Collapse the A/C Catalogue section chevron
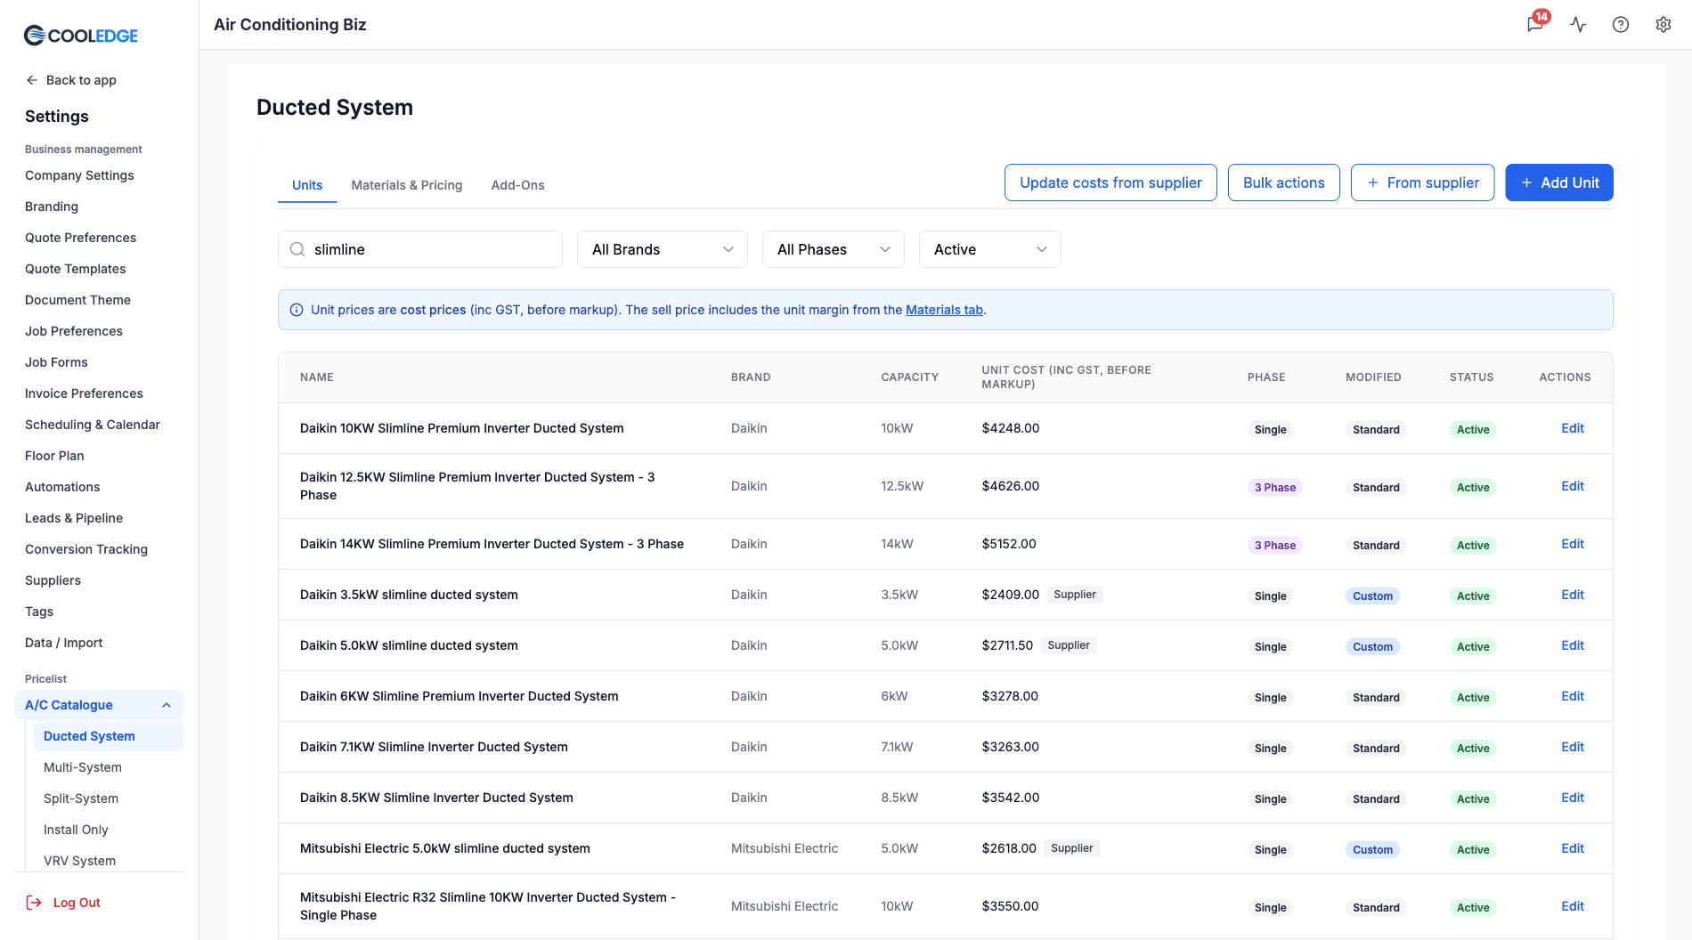The width and height of the screenshot is (1692, 940). (167, 705)
